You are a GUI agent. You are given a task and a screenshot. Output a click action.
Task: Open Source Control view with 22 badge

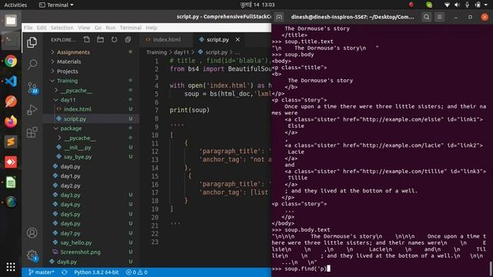(x=32, y=88)
